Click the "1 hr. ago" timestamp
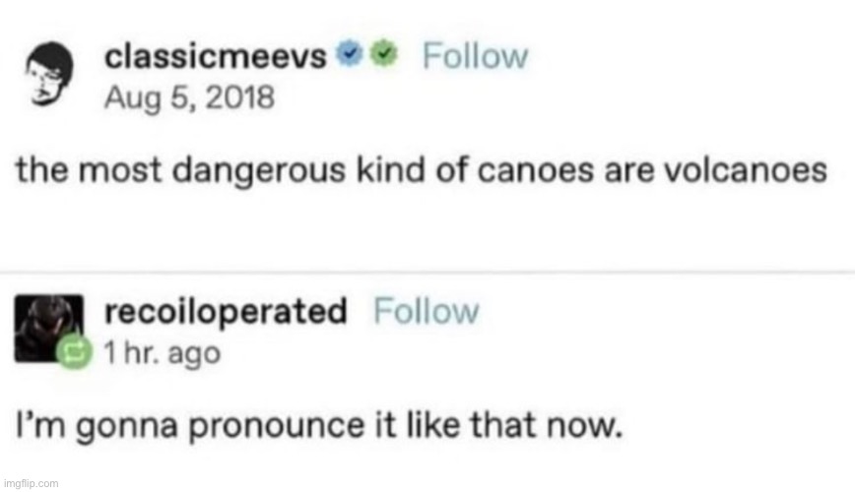 (x=163, y=351)
